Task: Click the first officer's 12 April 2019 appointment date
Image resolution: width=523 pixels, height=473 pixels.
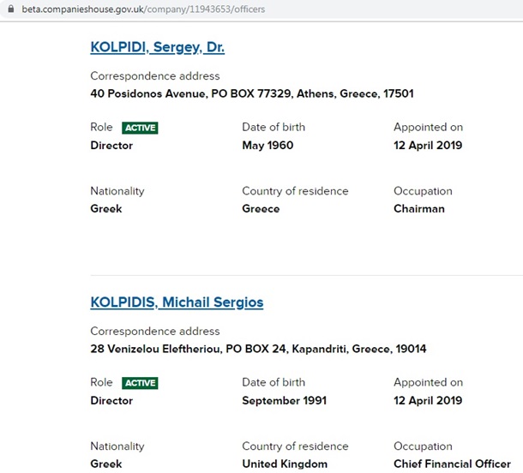Action: pyautogui.click(x=428, y=146)
